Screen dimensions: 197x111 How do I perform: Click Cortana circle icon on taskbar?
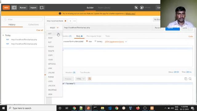(60, 108)
